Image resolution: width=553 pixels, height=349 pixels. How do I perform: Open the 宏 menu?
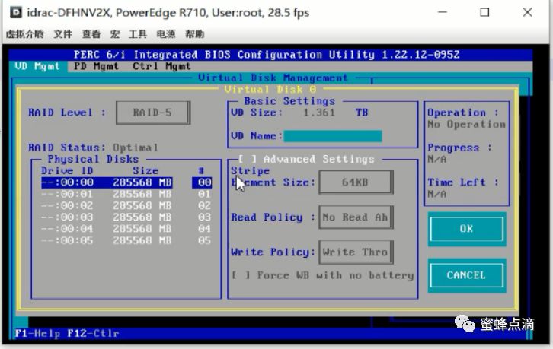click(x=114, y=34)
